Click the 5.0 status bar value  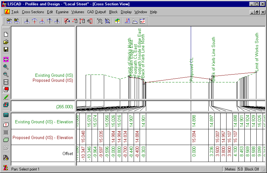coord(240,169)
